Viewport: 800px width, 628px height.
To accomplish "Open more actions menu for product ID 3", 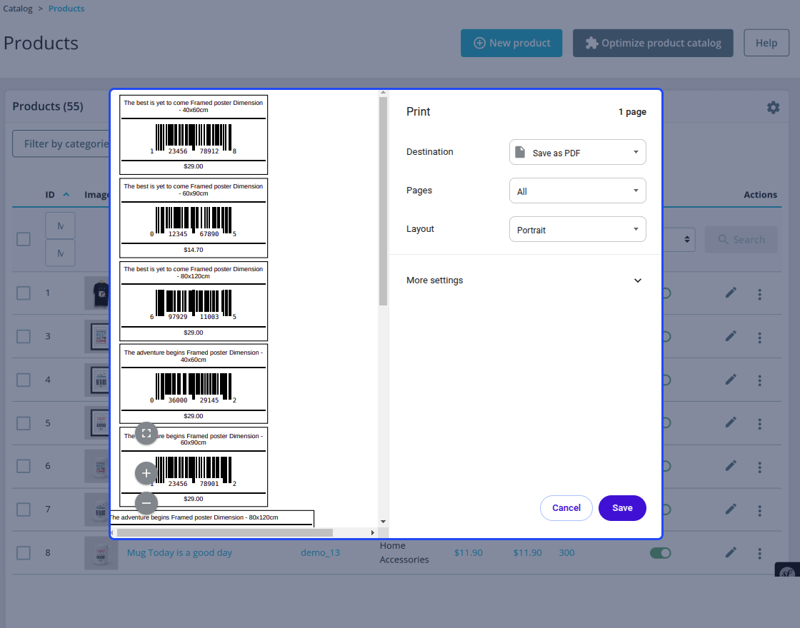I will tap(760, 338).
